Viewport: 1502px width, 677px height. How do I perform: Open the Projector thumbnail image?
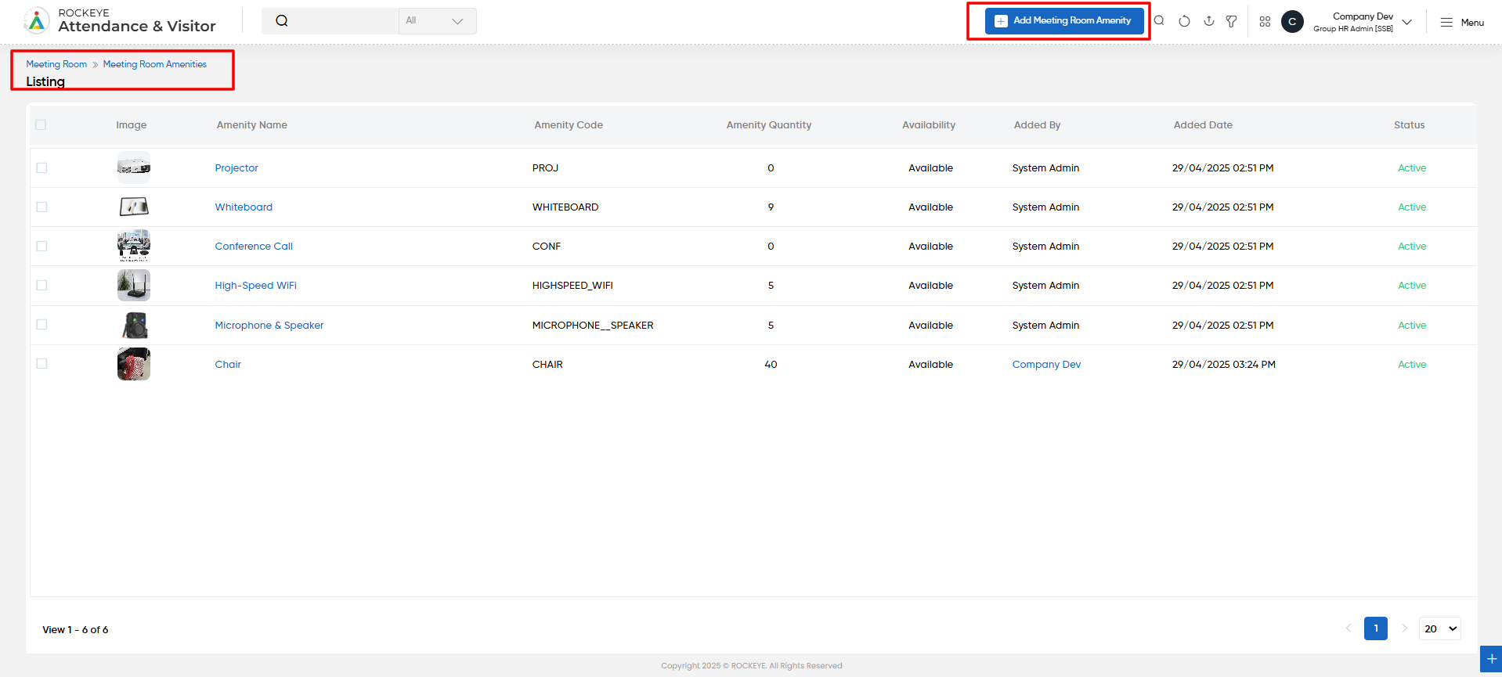coord(134,167)
